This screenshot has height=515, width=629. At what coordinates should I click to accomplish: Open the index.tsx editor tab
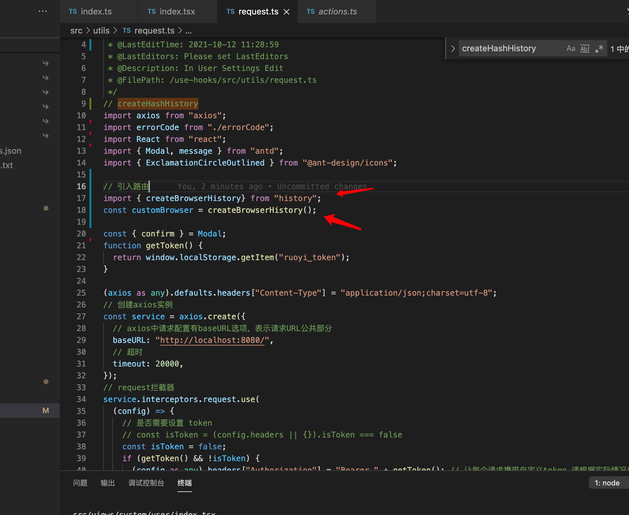point(177,11)
